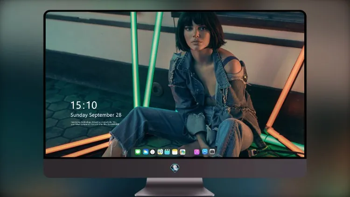Launch the Weather app from the dock
This screenshot has width=350, height=197.
(x=146, y=152)
